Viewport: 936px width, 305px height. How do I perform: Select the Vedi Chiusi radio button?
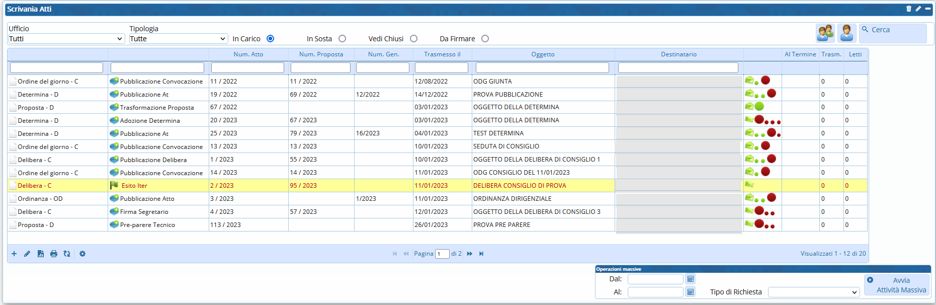pos(413,39)
